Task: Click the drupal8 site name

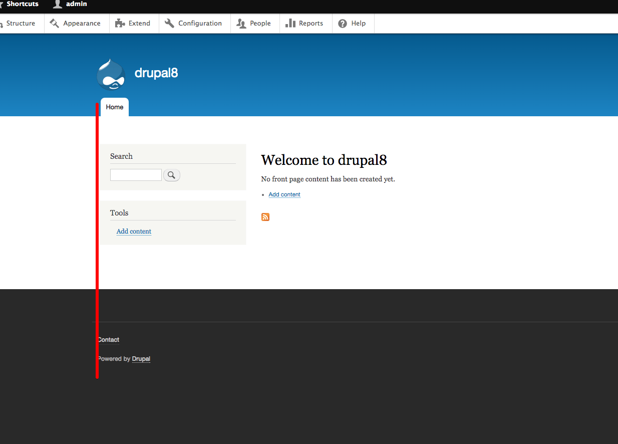Action: (156, 73)
